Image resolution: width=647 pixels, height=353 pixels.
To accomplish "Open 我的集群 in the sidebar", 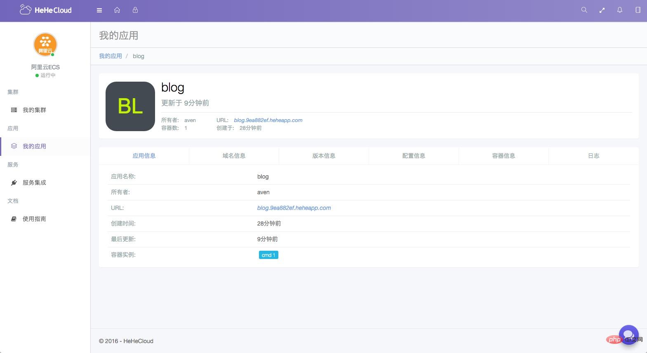I will pos(34,110).
